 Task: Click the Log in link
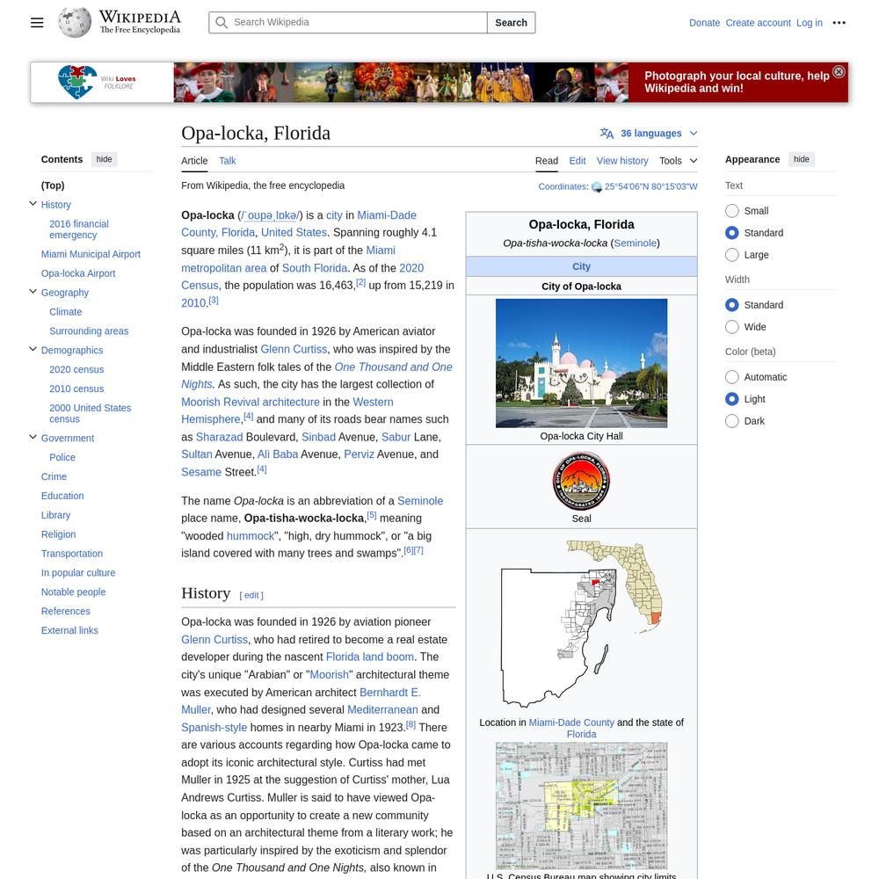tap(809, 23)
